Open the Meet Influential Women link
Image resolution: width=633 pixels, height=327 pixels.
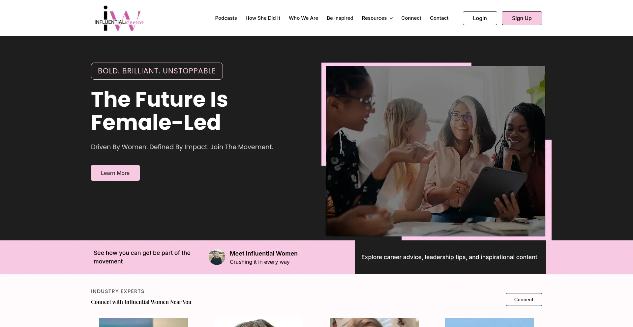[263, 254]
